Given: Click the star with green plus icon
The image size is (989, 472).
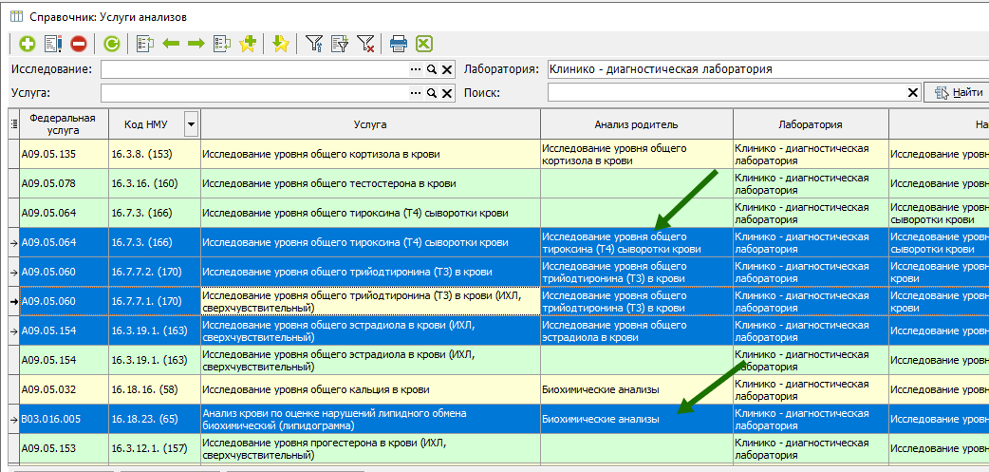Looking at the screenshot, I should (x=248, y=44).
